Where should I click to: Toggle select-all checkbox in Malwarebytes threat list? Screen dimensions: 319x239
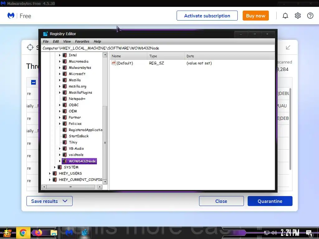(x=34, y=82)
